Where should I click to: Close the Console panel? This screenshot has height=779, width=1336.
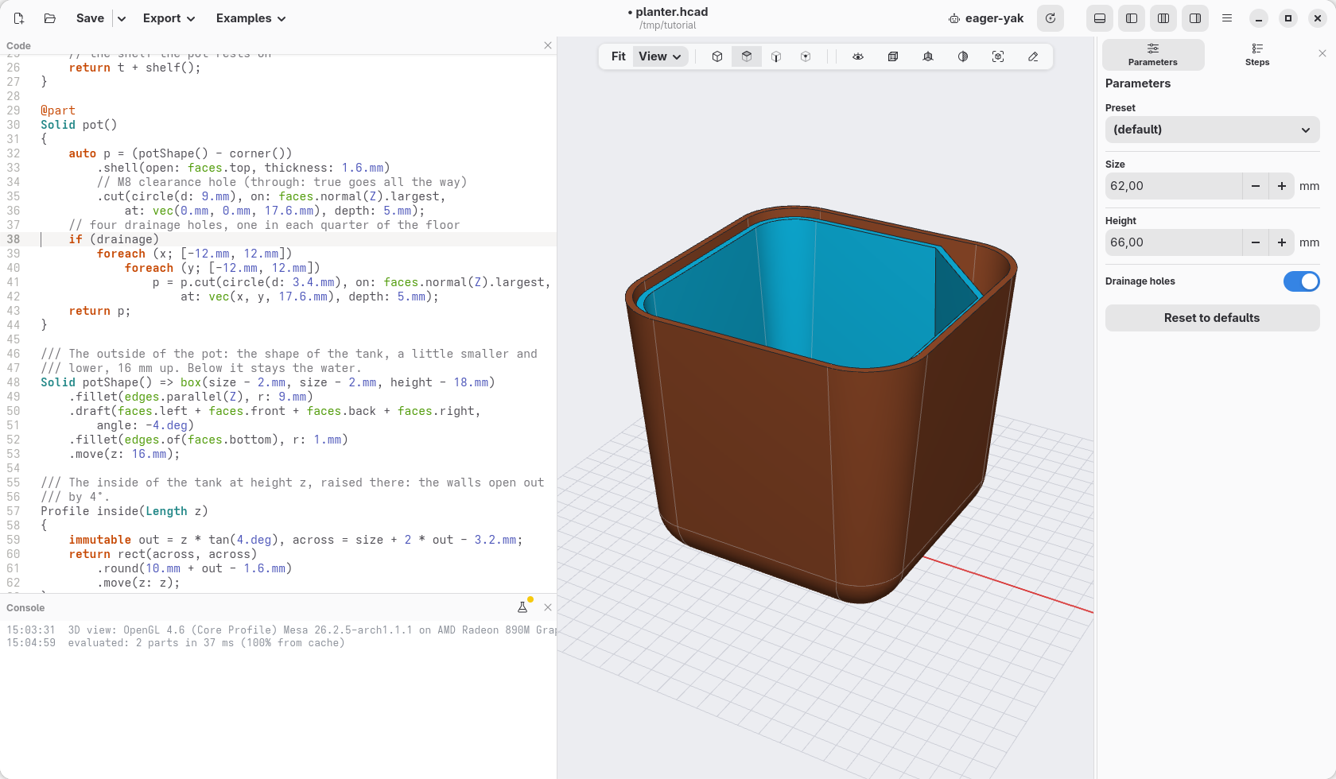(x=548, y=607)
